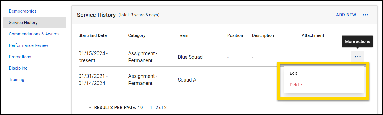Click the Attachment column header
This screenshot has height=115, width=383.
313,35
